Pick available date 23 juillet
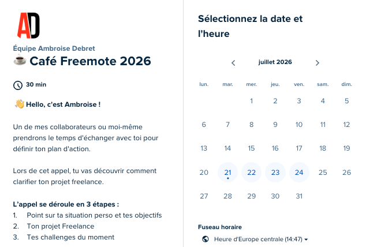Screen dimensions: 366x247 [275, 173]
